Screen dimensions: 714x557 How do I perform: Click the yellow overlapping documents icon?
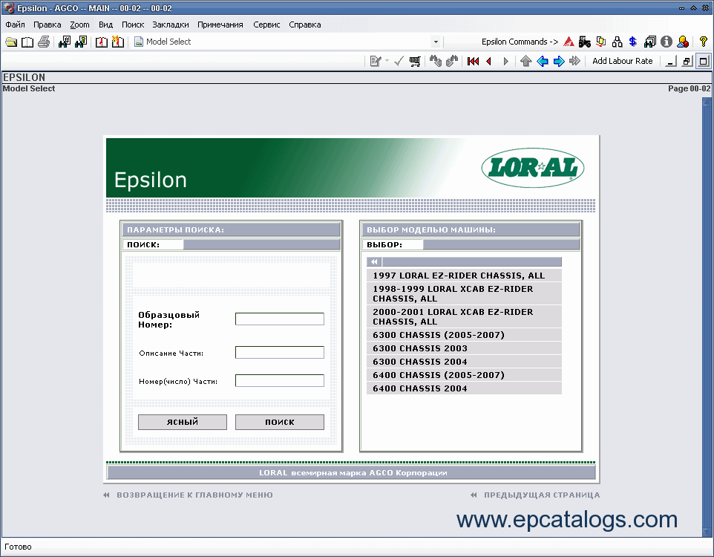(x=601, y=42)
